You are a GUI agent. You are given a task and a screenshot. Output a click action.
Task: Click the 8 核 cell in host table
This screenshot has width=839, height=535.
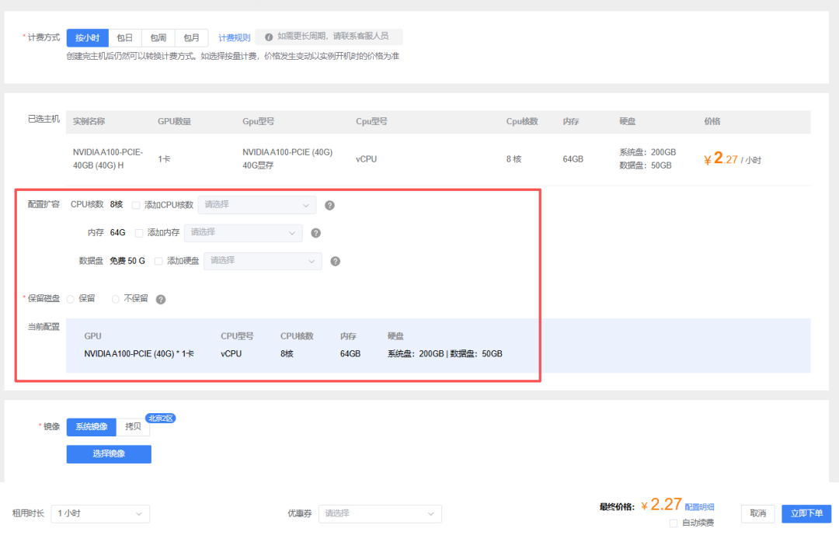pyautogui.click(x=513, y=159)
